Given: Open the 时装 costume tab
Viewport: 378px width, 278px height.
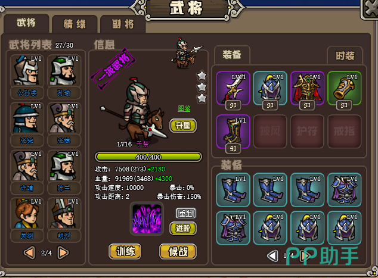Looking at the screenshot, I should [345, 55].
